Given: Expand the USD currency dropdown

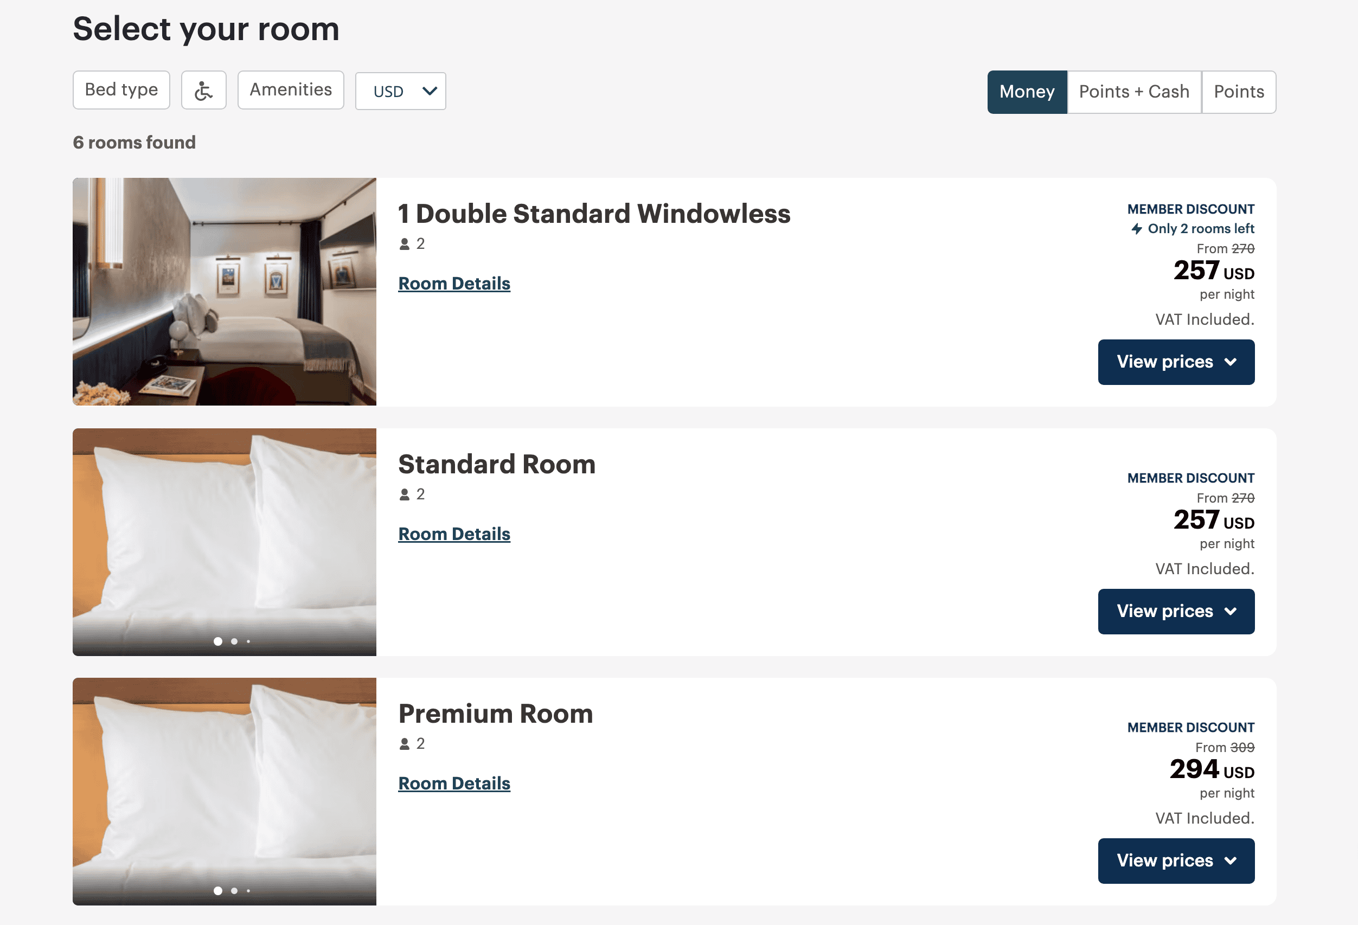Looking at the screenshot, I should coord(400,91).
